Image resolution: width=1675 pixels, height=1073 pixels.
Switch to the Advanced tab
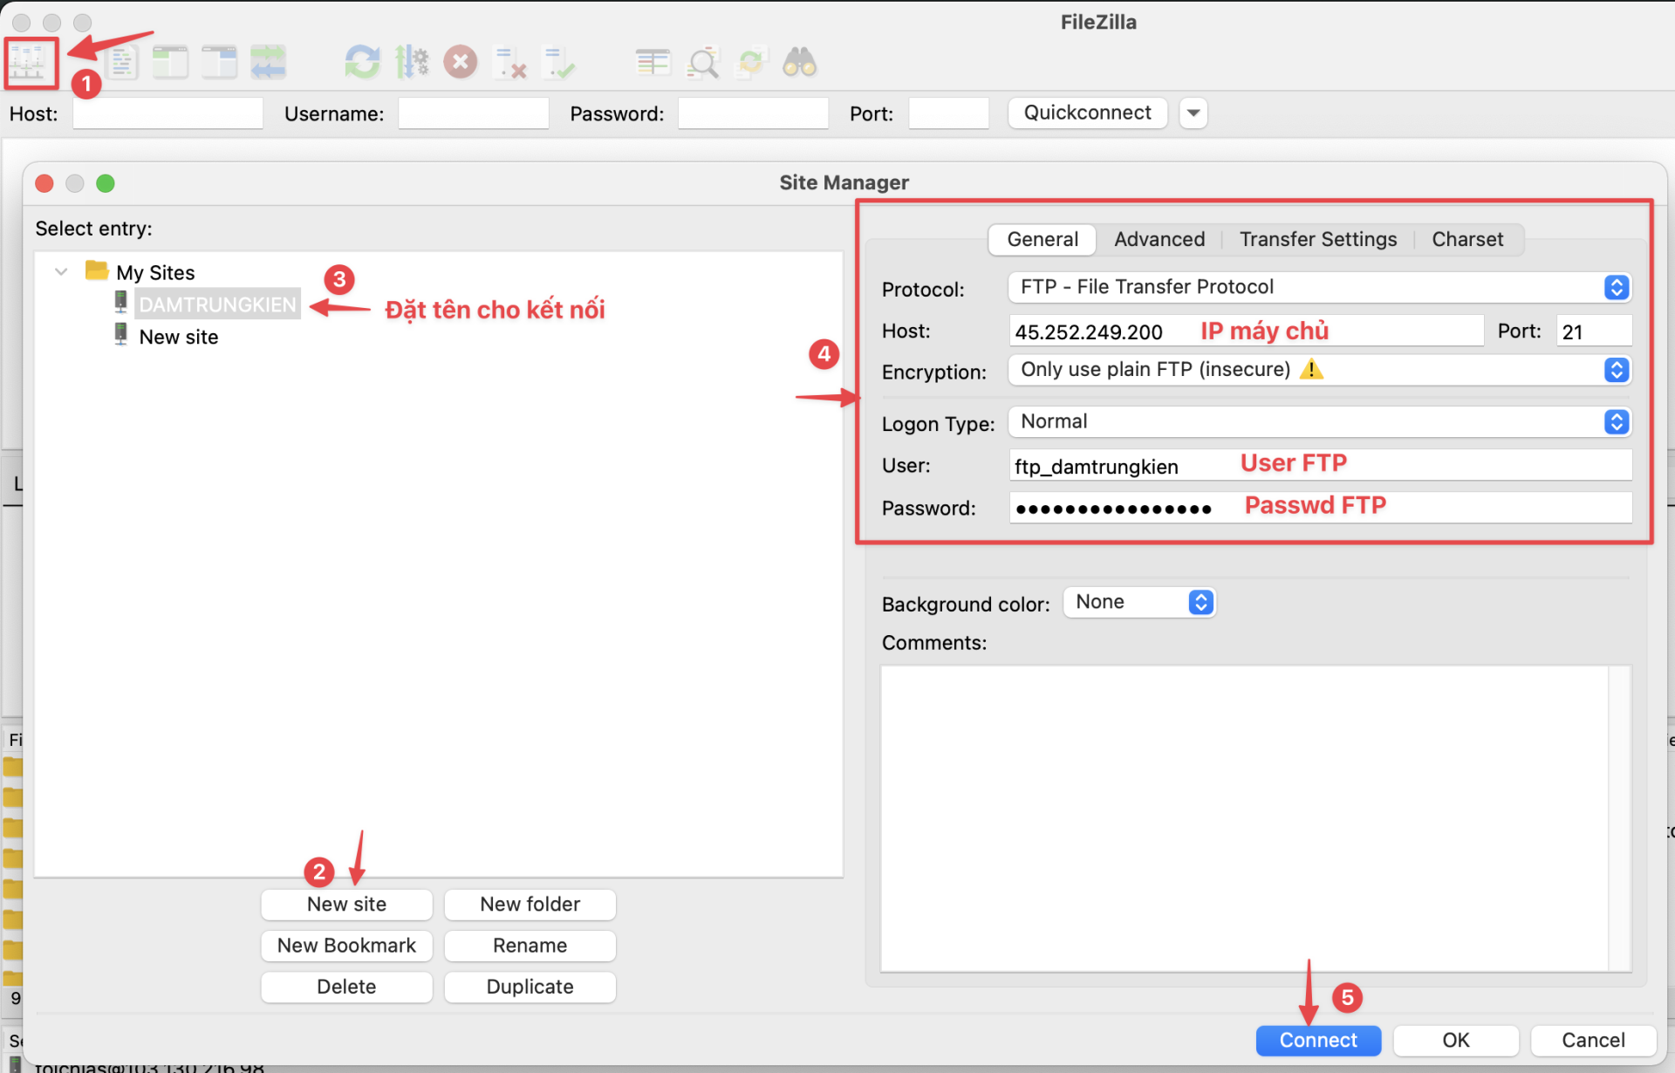(1158, 236)
